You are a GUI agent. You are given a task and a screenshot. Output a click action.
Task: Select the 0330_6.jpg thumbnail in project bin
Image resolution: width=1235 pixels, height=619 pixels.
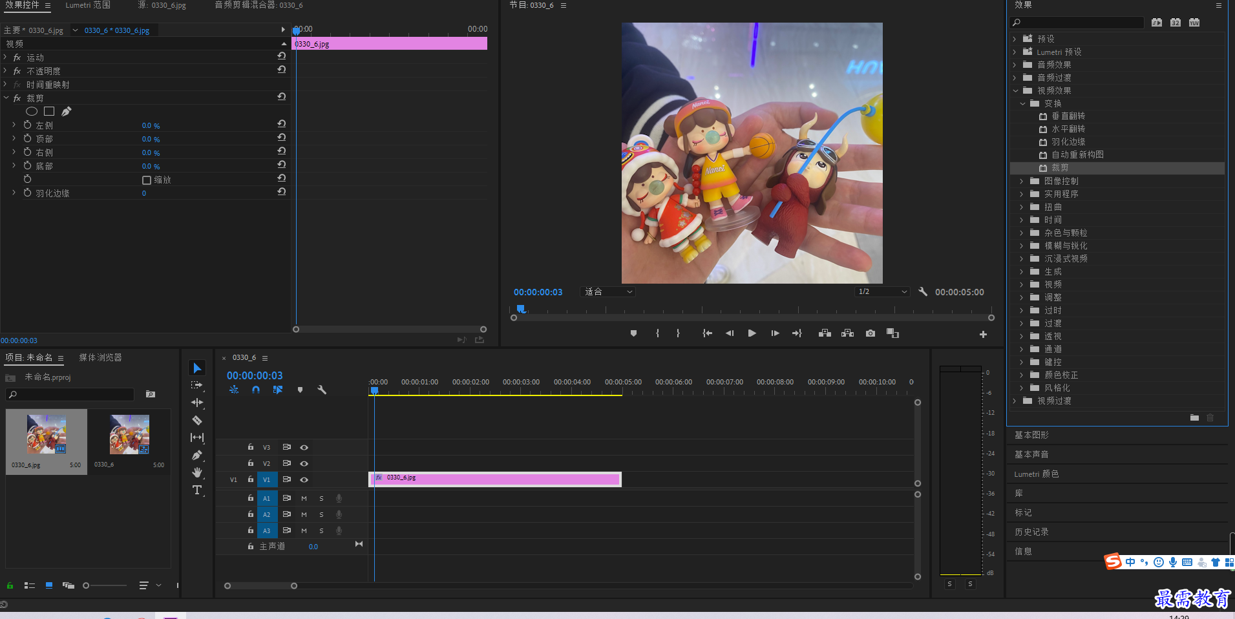(x=47, y=434)
